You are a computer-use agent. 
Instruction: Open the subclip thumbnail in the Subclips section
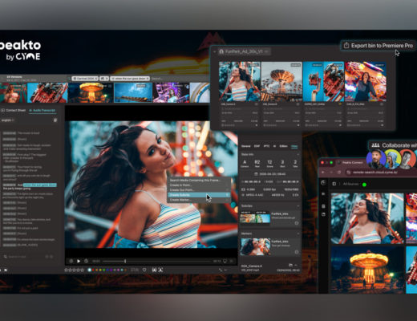255,217
